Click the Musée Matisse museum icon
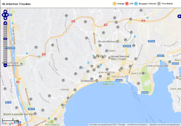The width and height of the screenshot is (181, 126). coord(117,41)
